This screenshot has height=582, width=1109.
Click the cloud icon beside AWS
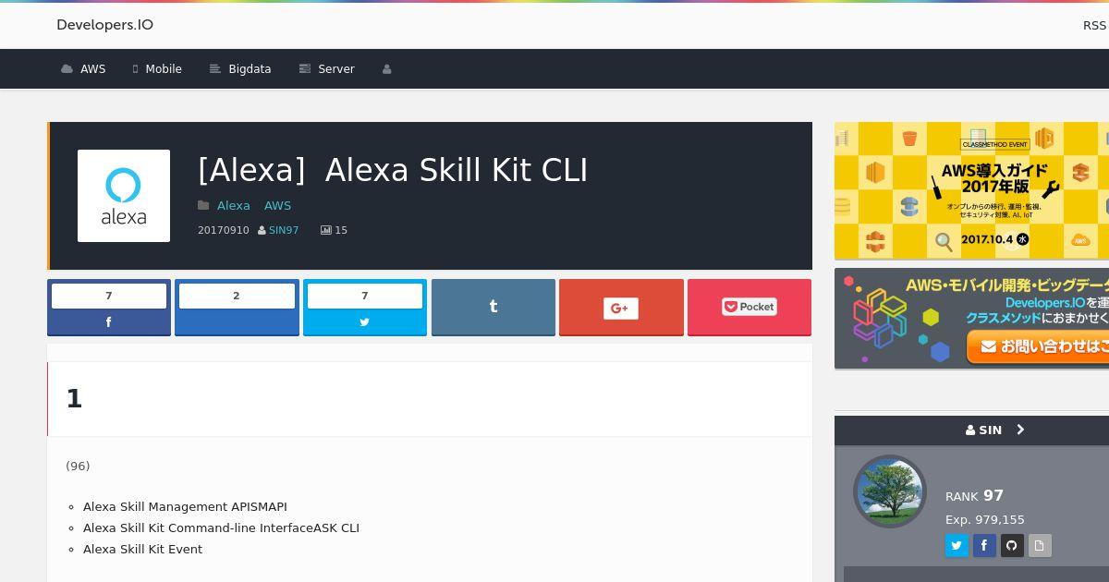coord(67,69)
